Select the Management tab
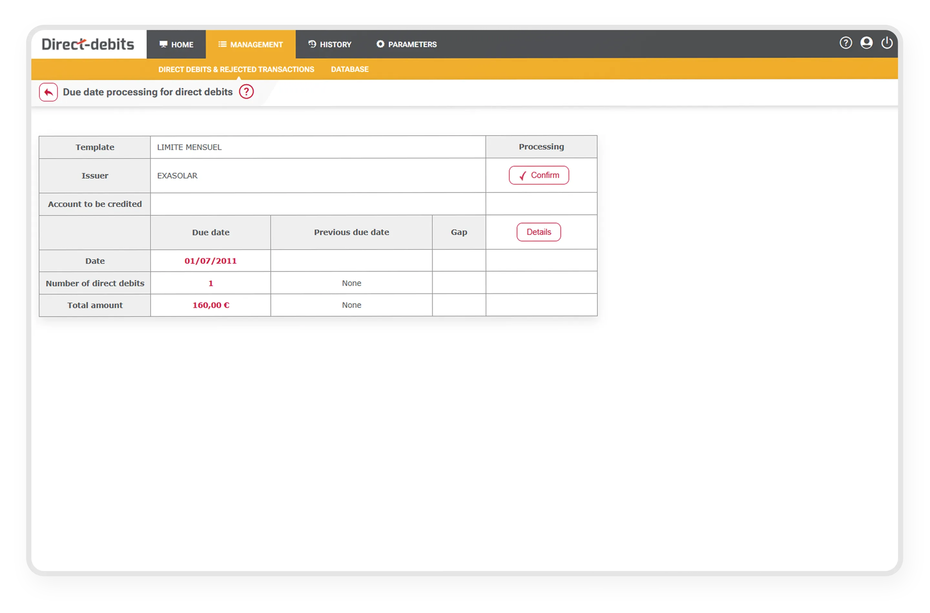 point(250,45)
